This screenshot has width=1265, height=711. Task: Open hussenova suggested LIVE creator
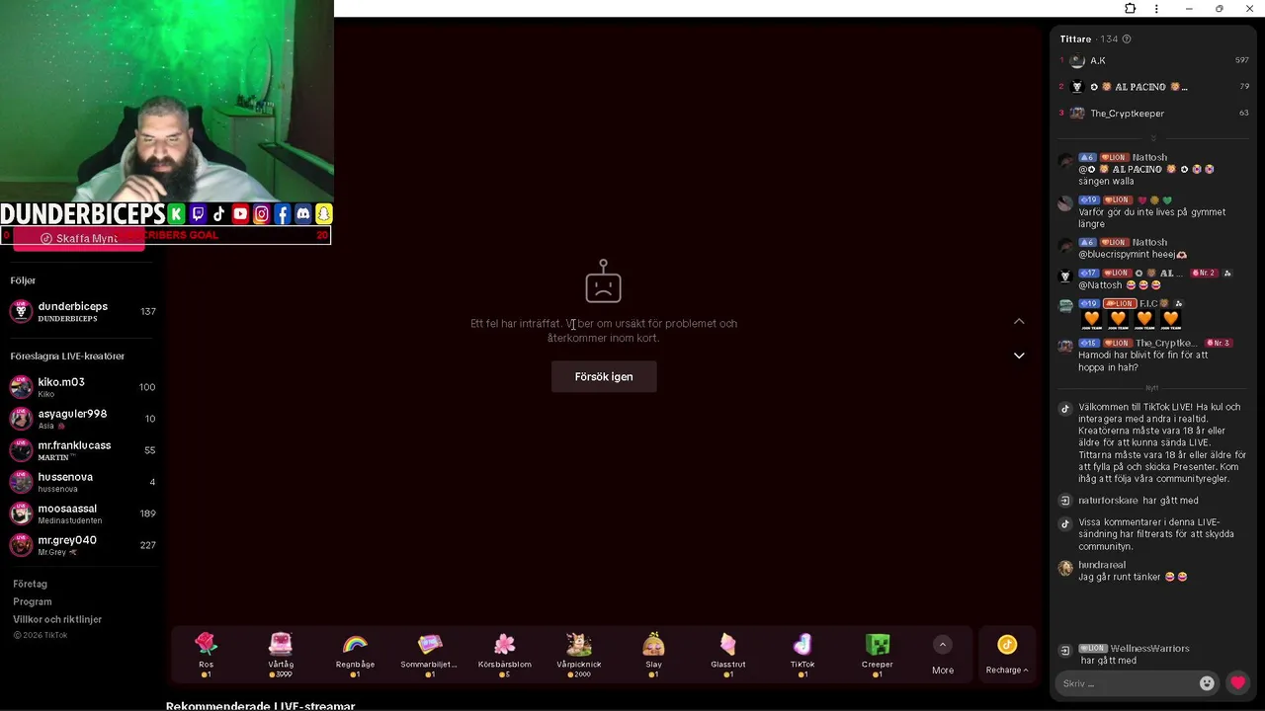(x=83, y=482)
